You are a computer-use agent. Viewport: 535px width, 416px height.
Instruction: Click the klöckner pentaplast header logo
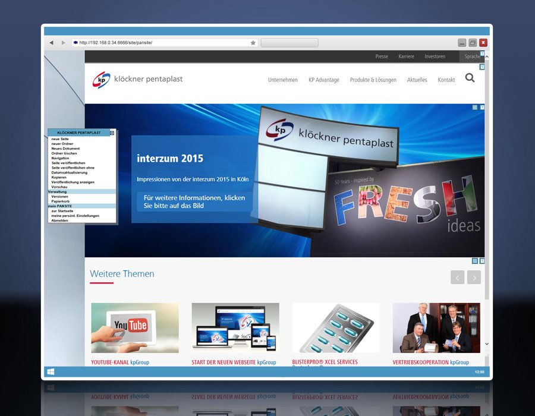(137, 80)
